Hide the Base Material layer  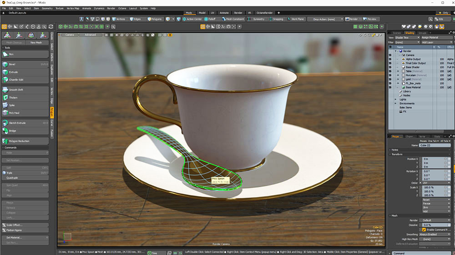tap(390, 87)
